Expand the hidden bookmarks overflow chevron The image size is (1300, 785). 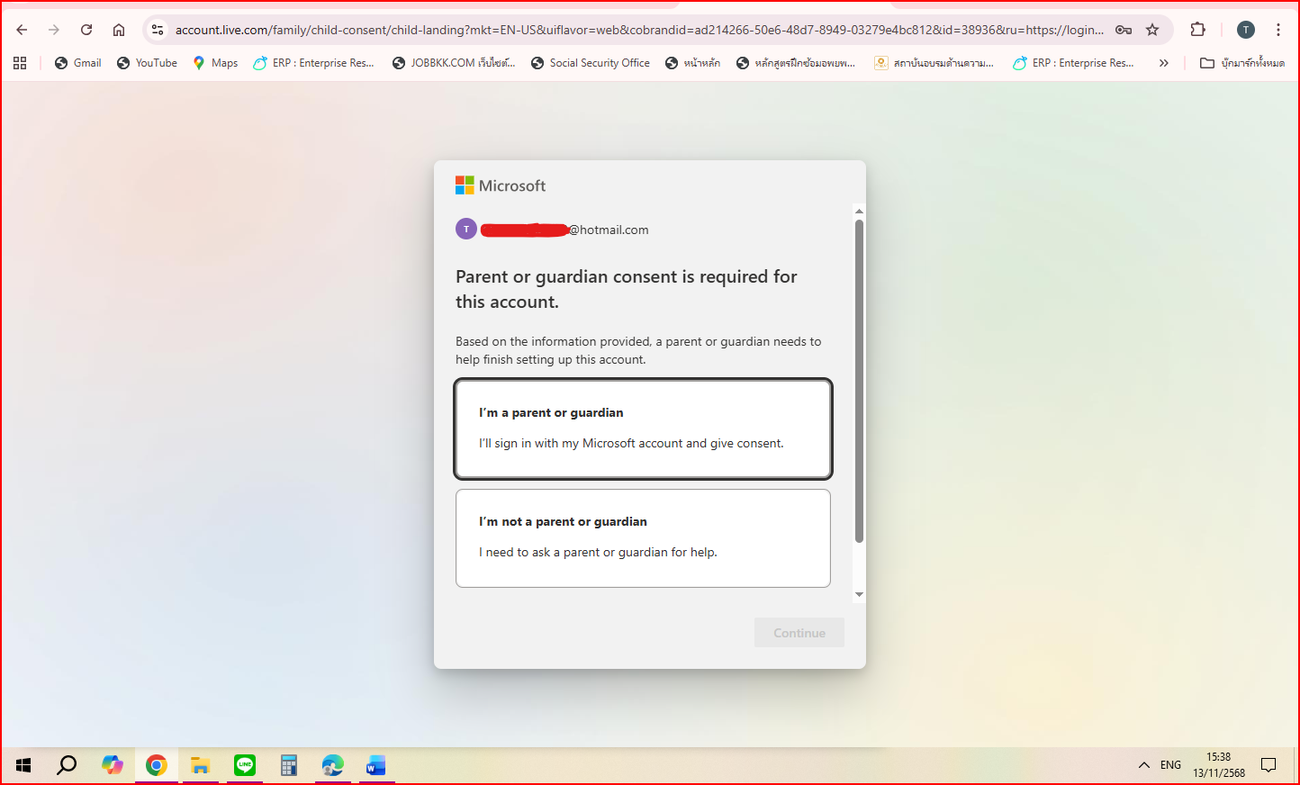(1163, 63)
